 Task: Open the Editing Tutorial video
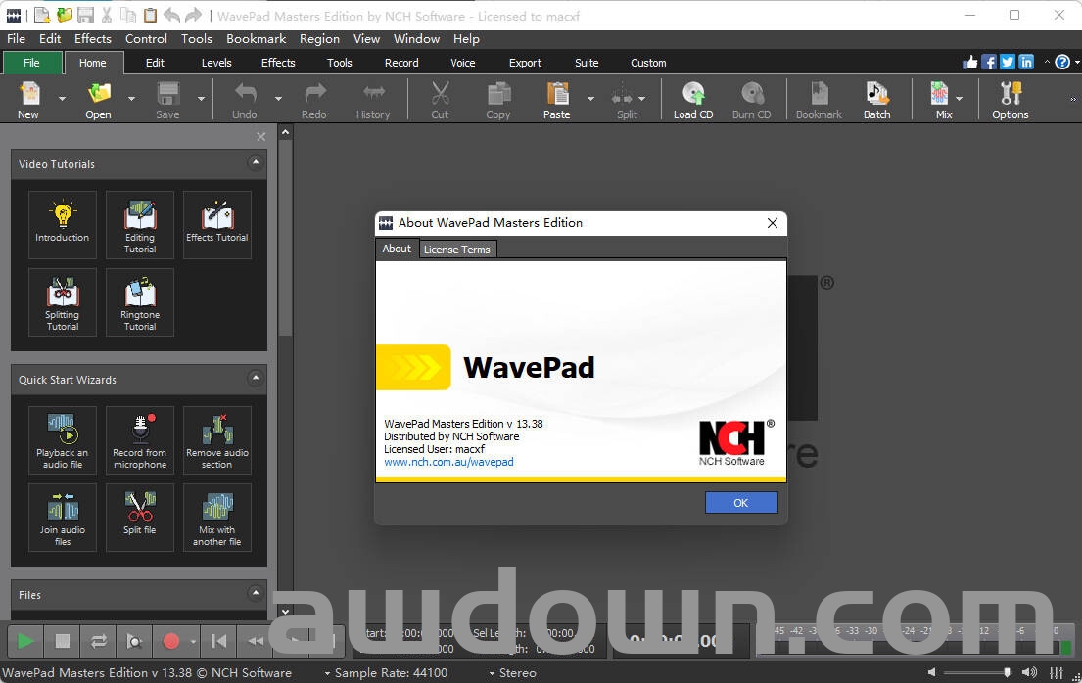click(x=140, y=225)
